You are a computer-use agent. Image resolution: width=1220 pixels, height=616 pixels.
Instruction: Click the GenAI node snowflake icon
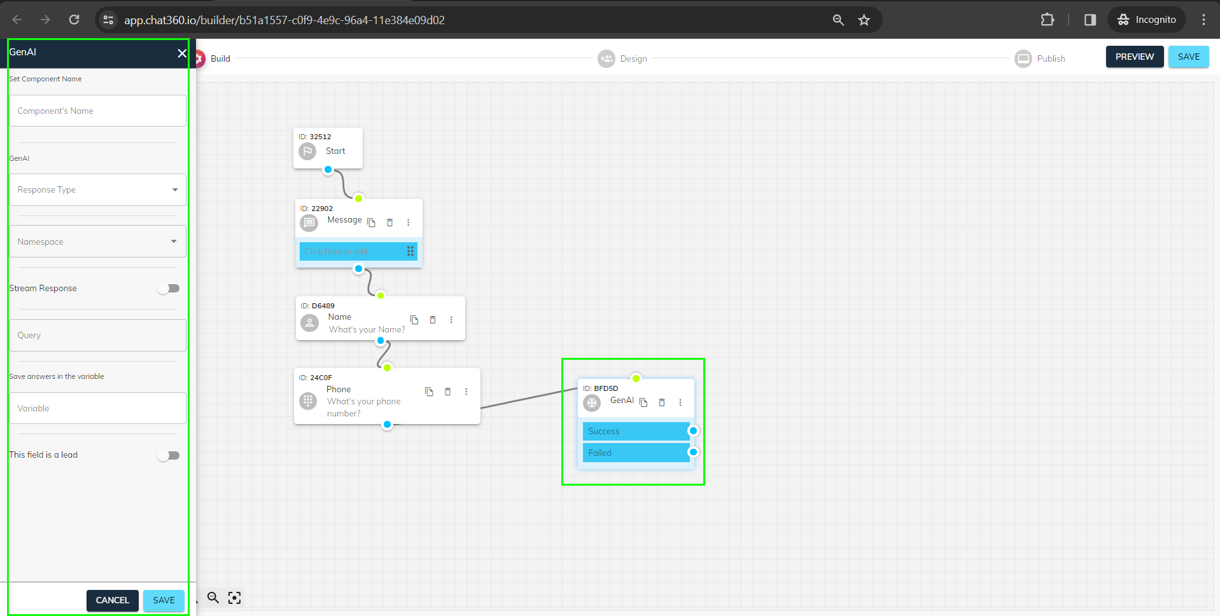point(592,403)
